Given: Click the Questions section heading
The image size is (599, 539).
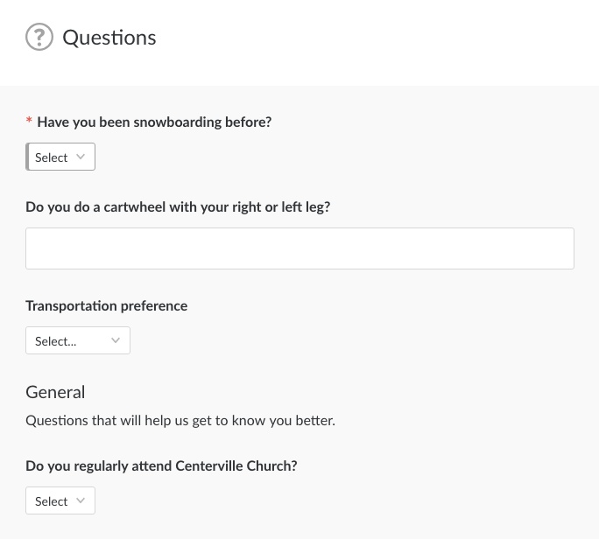Looking at the screenshot, I should (x=109, y=38).
